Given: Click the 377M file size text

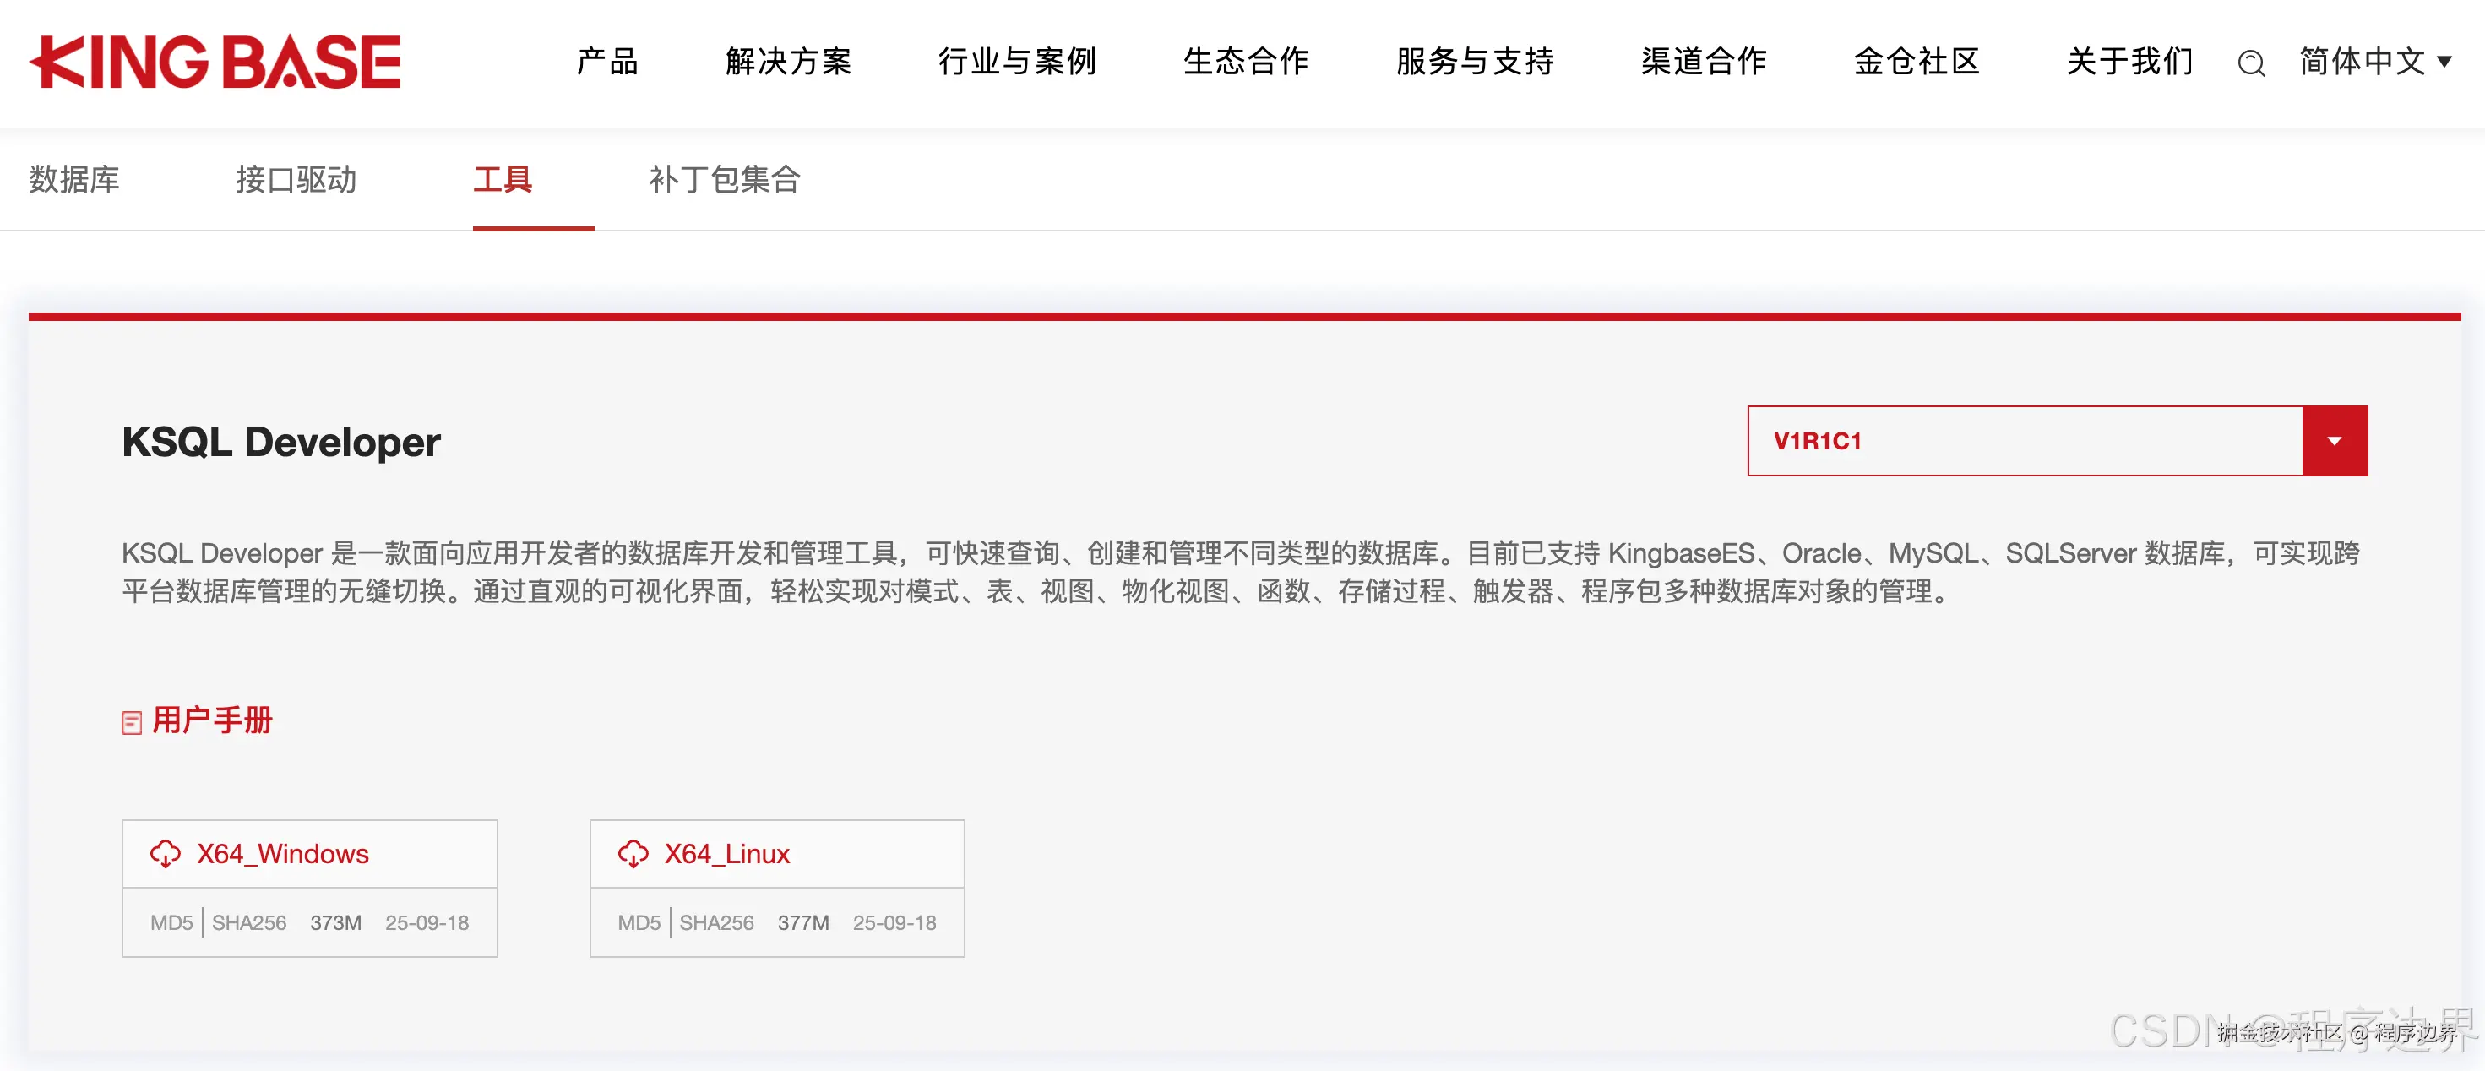Looking at the screenshot, I should pos(803,922).
